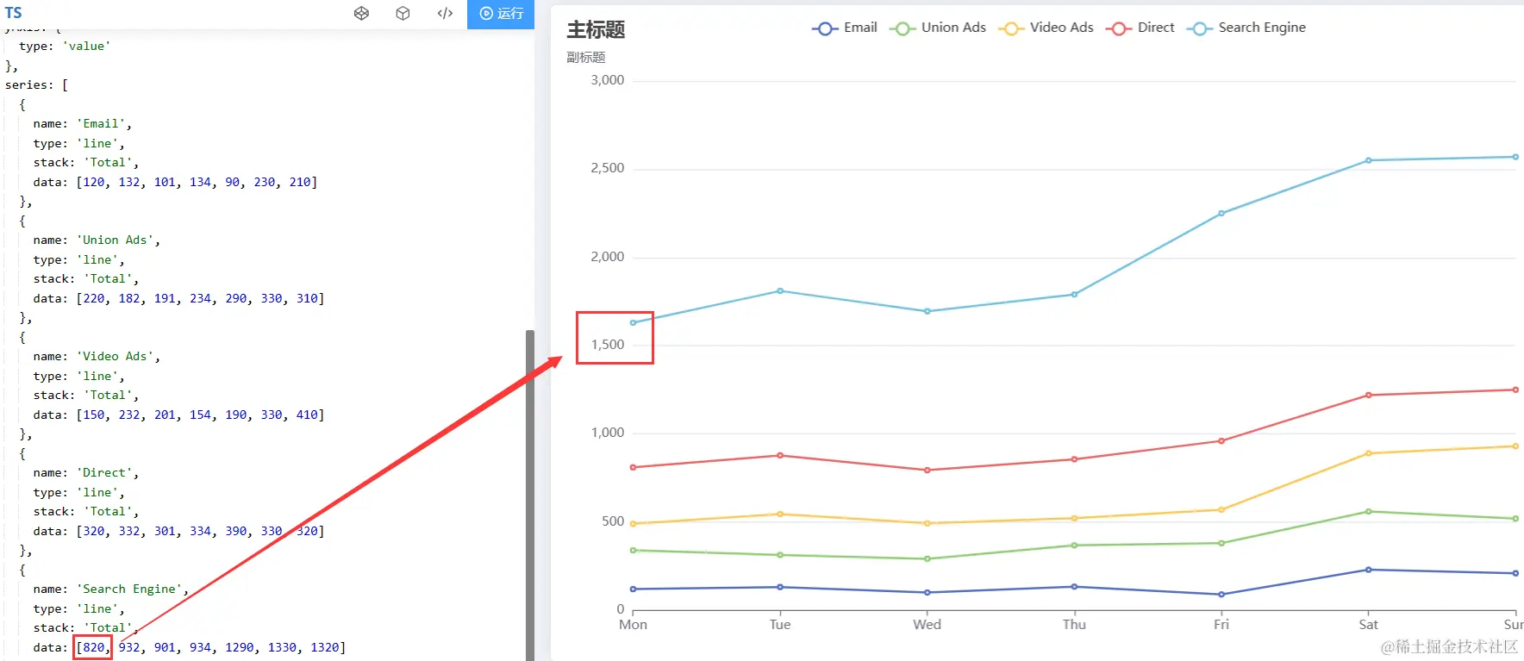The image size is (1524, 661).
Task: Click the name: 'Video Ads' code line
Action: tap(97, 357)
